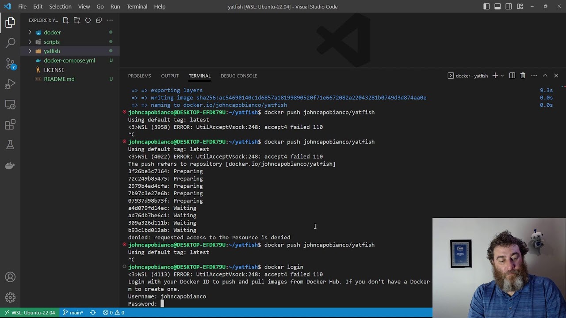Open the Selection menu
This screenshot has height=318, width=566.
pyautogui.click(x=60, y=7)
